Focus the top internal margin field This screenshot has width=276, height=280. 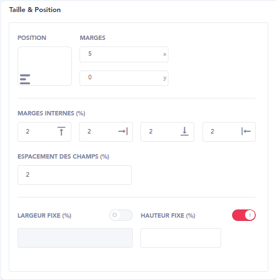(44, 132)
